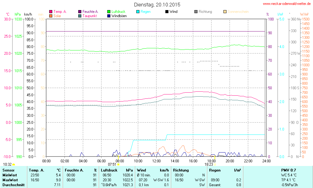Click the orange Solar legend square
This screenshot has width=313, height=188.
[51, 16]
